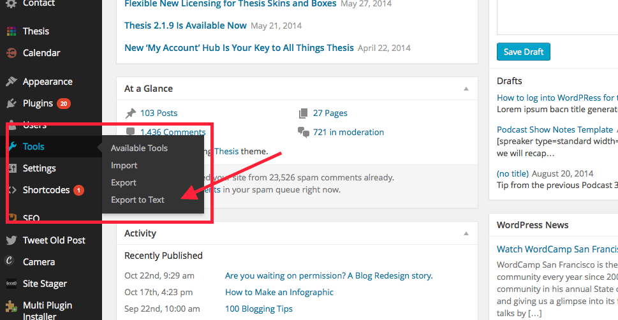This screenshot has width=618, height=320.
Task: Click the Appearance paintbrush icon
Action: 11,82
